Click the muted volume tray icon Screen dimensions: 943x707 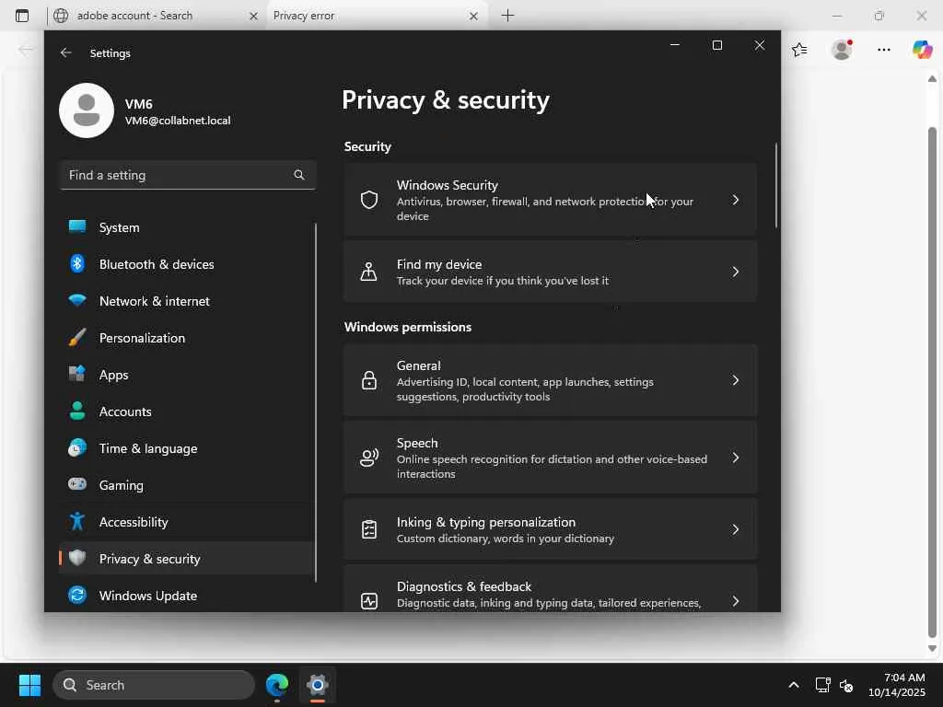[846, 685]
